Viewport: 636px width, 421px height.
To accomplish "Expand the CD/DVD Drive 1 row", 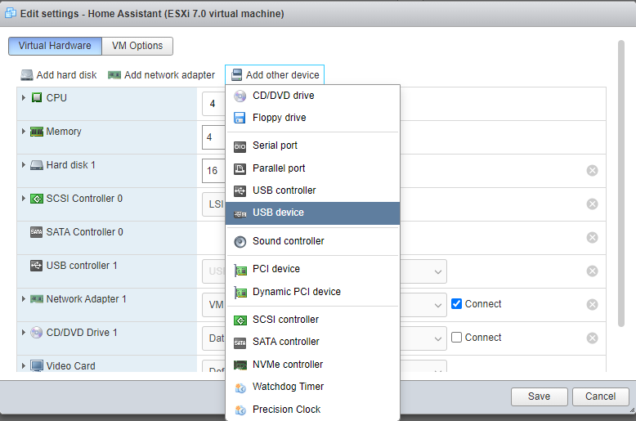I will (24, 333).
